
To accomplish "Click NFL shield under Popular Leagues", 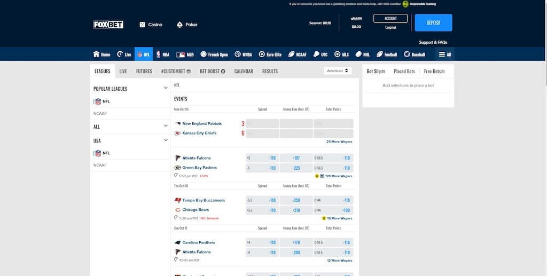I will point(98,101).
